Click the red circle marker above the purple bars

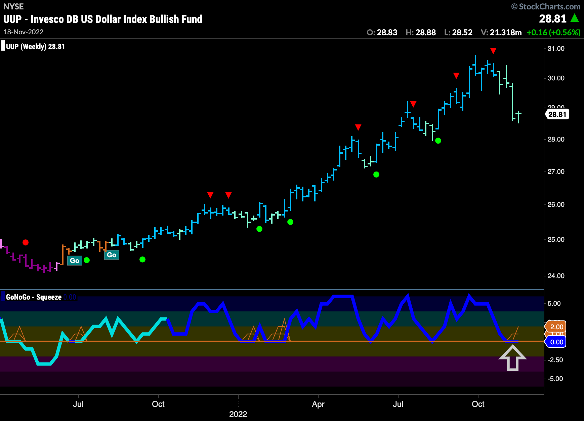click(26, 242)
